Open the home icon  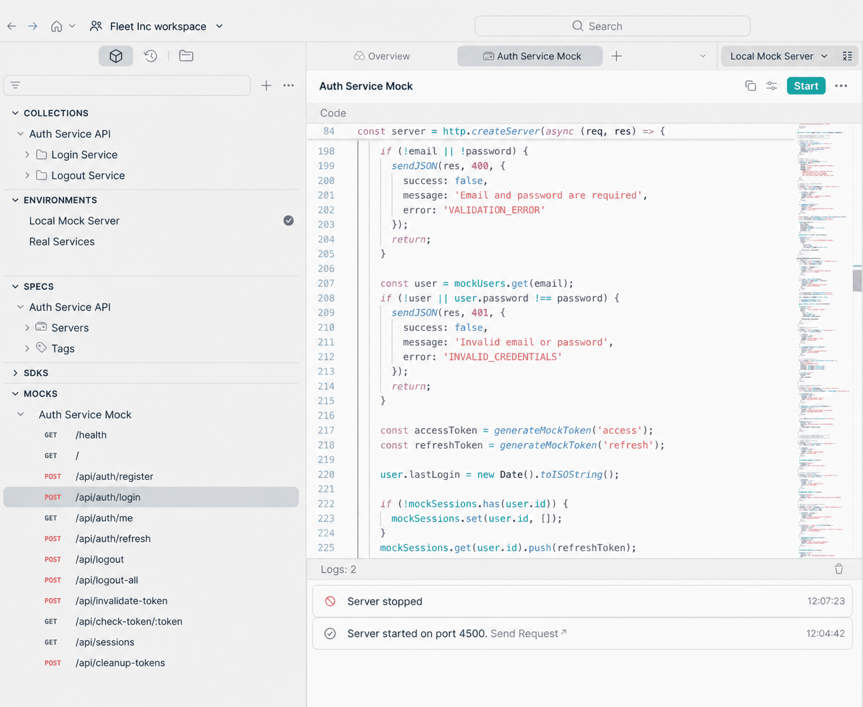click(57, 26)
